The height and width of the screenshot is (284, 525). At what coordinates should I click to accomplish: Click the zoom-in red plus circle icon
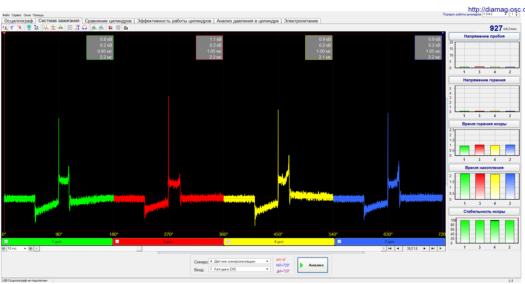coord(31,249)
